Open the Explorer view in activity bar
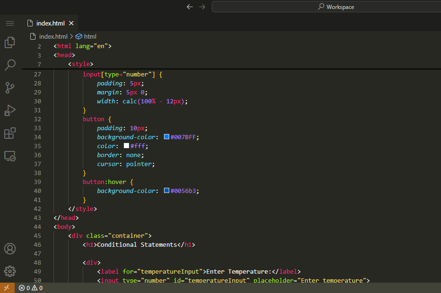Image resolution: width=441 pixels, height=293 pixels. (10, 42)
